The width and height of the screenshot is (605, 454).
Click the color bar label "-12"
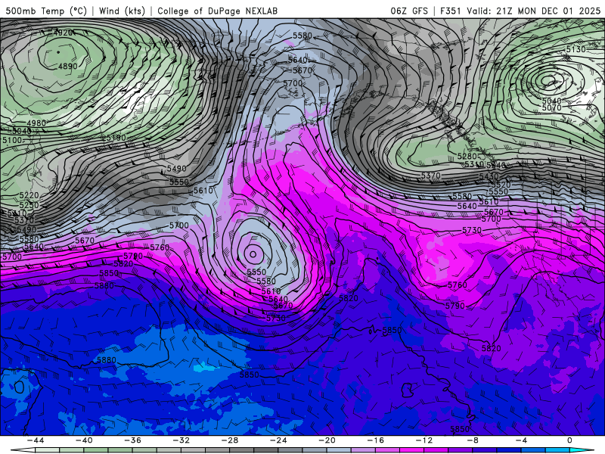424,440
